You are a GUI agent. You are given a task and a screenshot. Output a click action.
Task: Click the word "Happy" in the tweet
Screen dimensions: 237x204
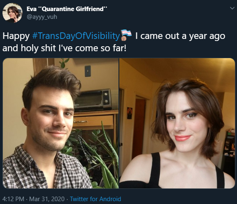coord(16,36)
